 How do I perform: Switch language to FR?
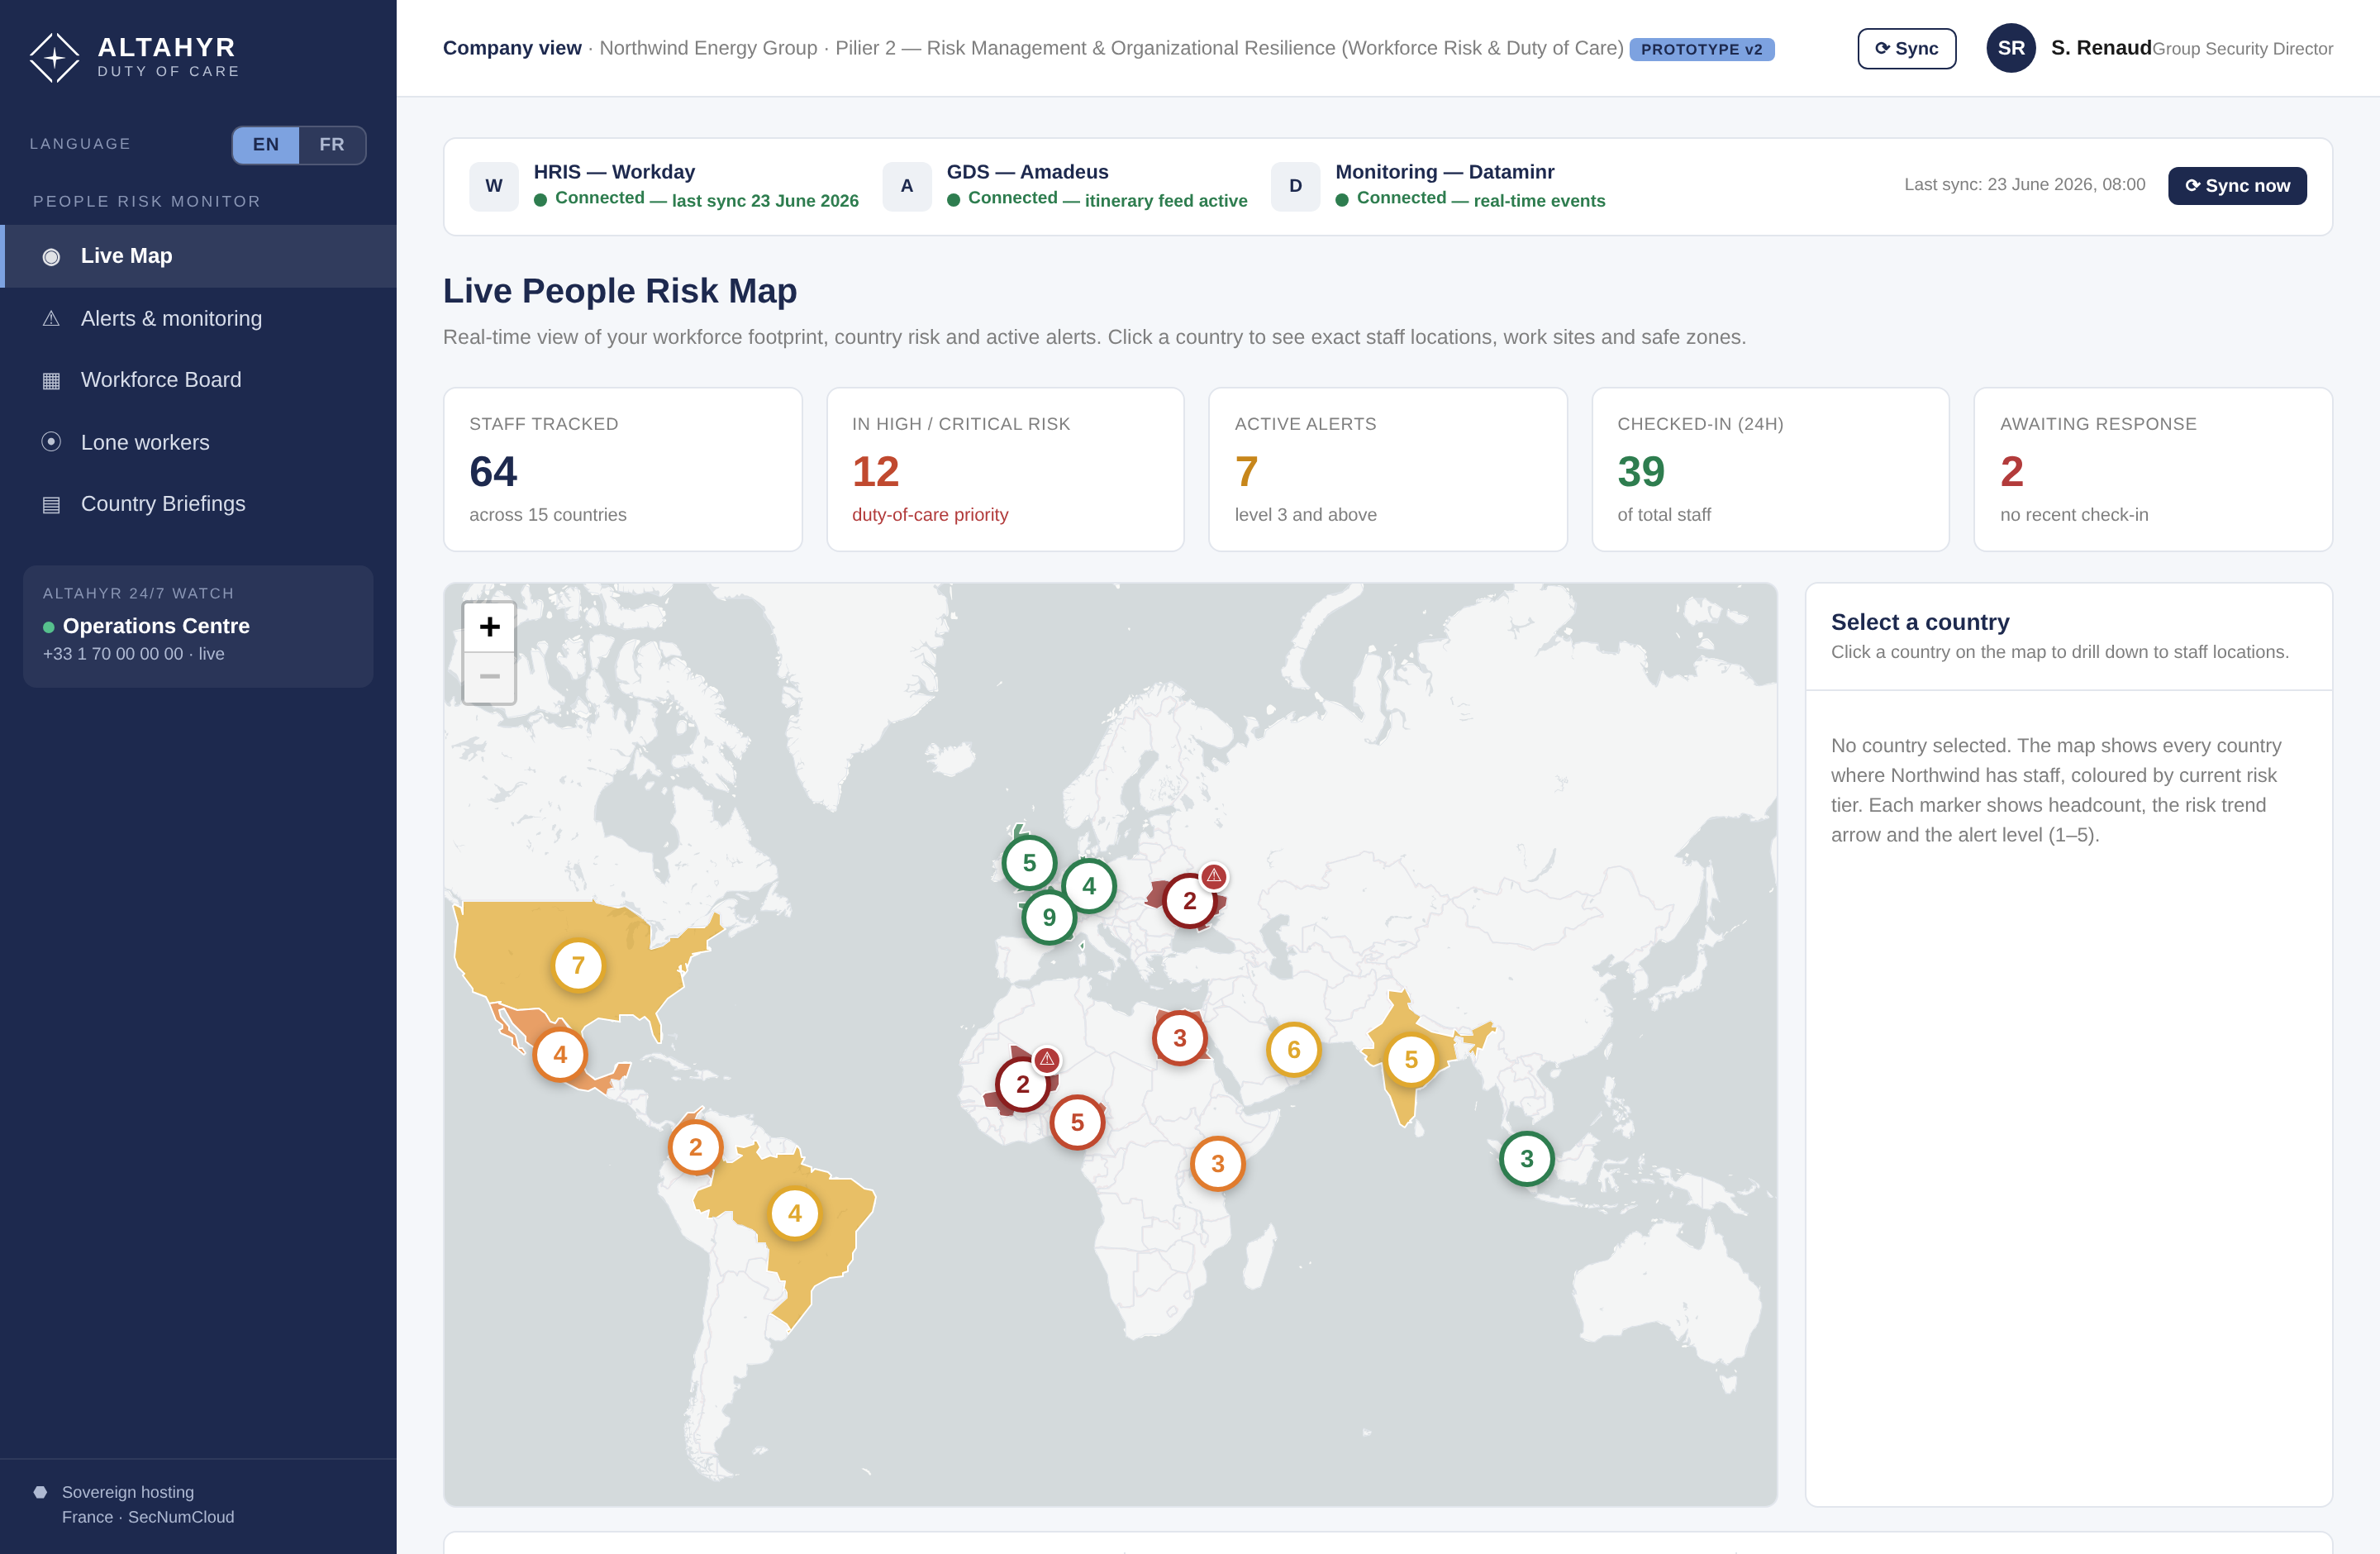332,145
